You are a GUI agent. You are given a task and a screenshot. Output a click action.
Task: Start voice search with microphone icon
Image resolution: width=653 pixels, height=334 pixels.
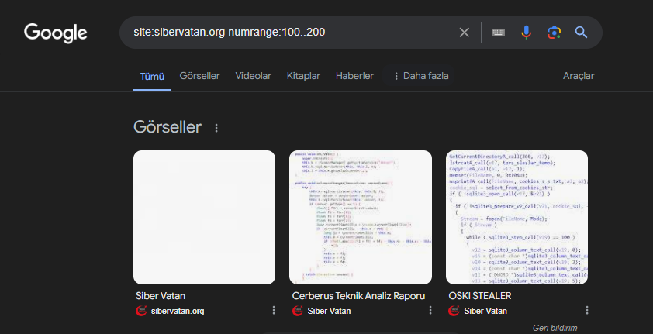527,33
